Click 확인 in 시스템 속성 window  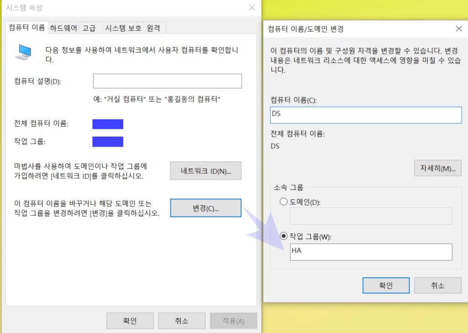click(129, 321)
